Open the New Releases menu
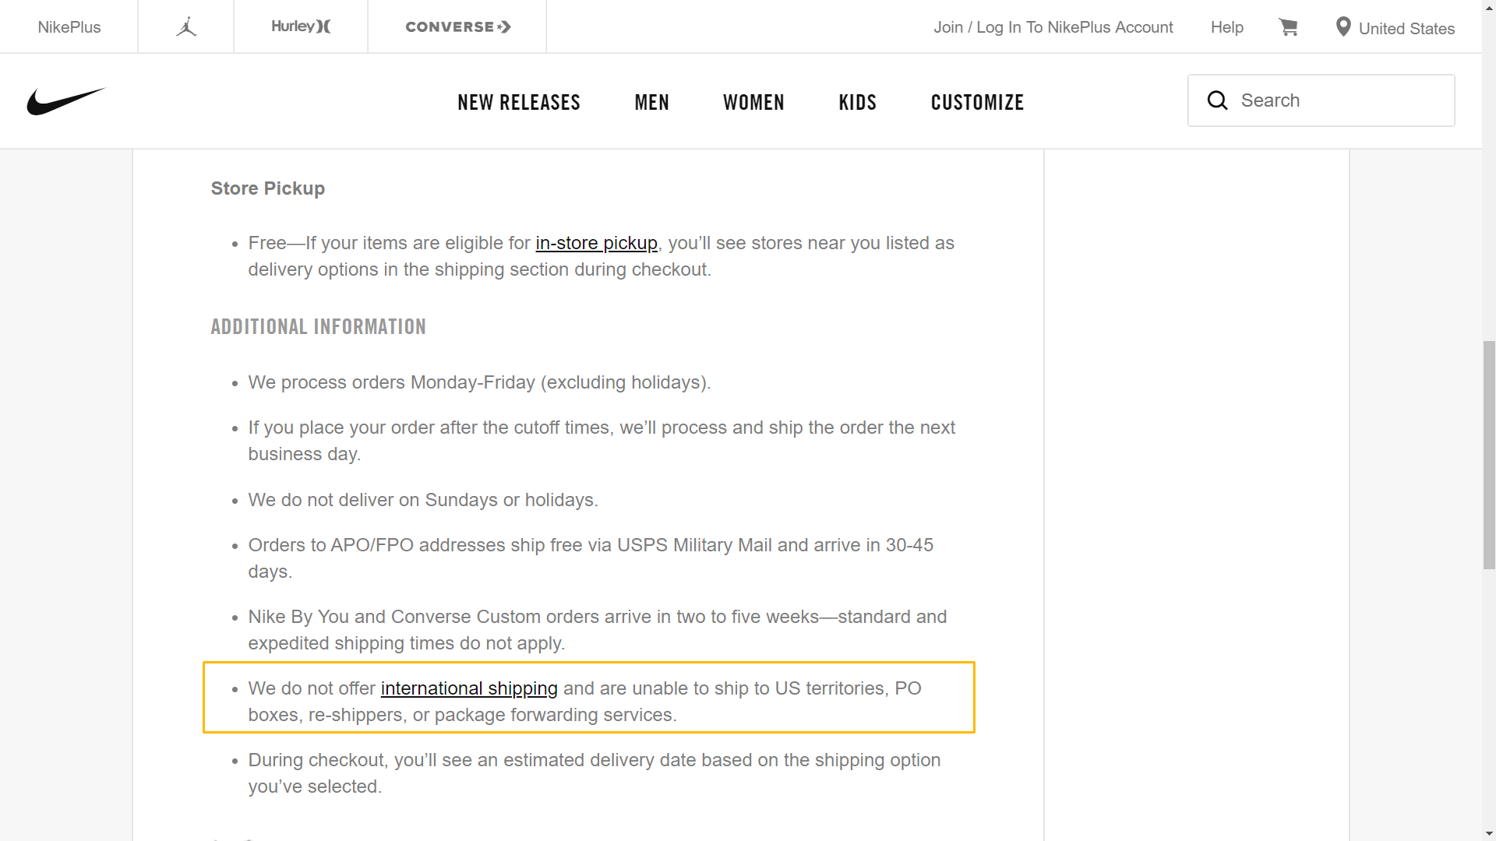This screenshot has height=841, width=1496. coord(519,102)
